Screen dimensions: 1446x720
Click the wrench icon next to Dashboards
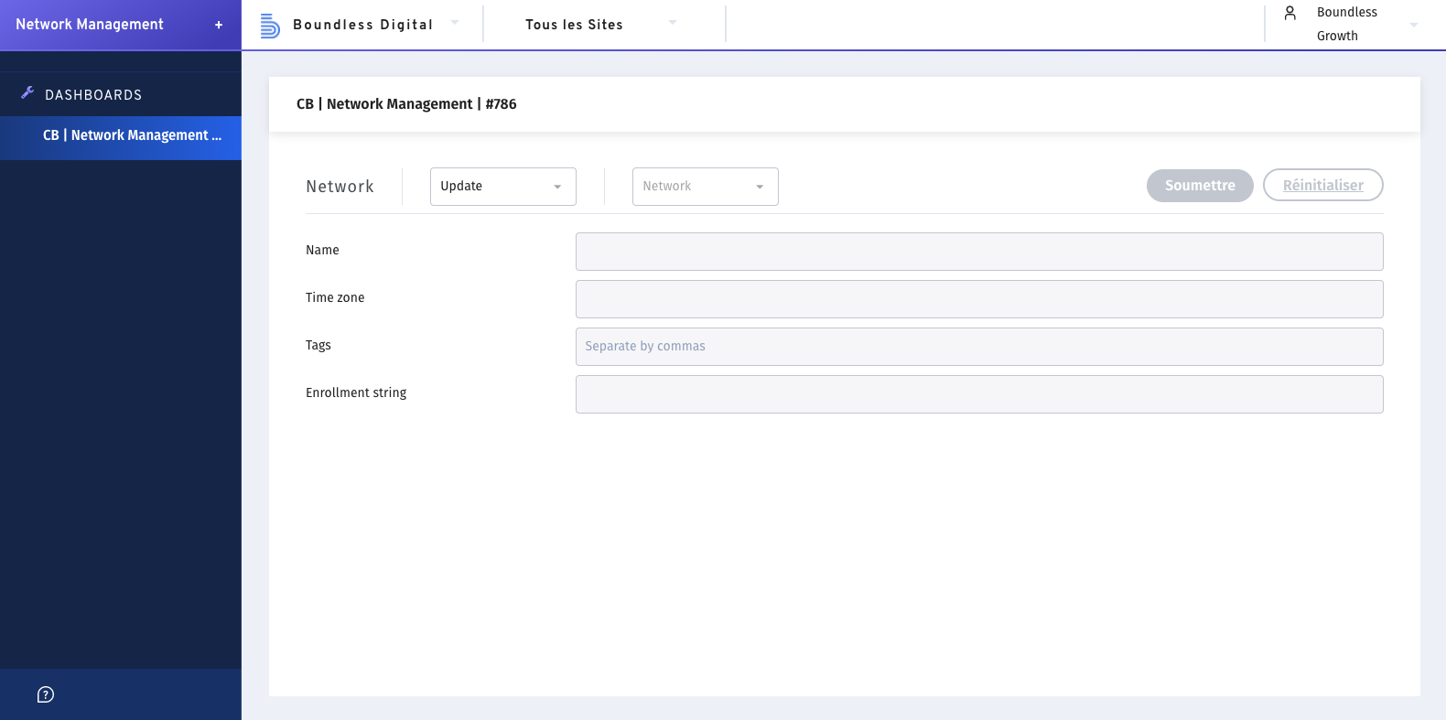pyautogui.click(x=27, y=92)
